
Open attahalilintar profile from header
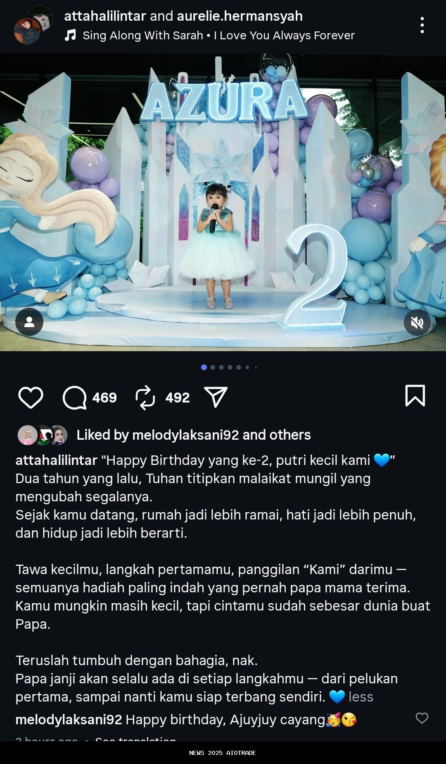tap(105, 16)
